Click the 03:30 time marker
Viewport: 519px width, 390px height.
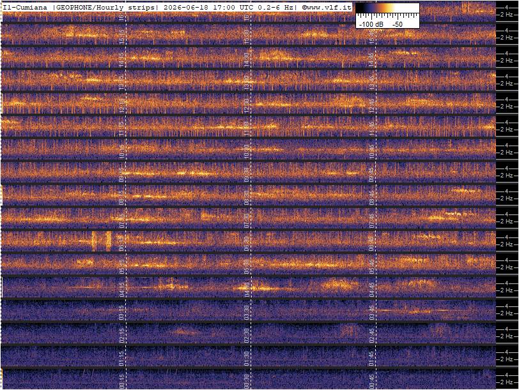[246, 313]
